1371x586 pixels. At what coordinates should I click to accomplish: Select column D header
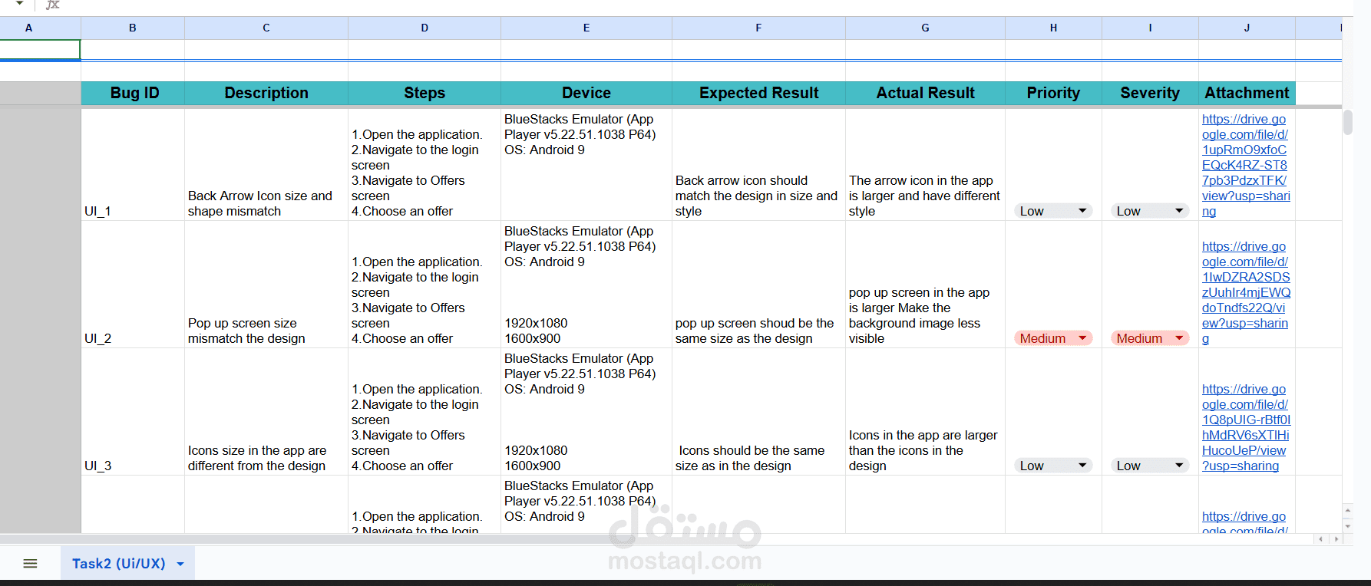(425, 28)
